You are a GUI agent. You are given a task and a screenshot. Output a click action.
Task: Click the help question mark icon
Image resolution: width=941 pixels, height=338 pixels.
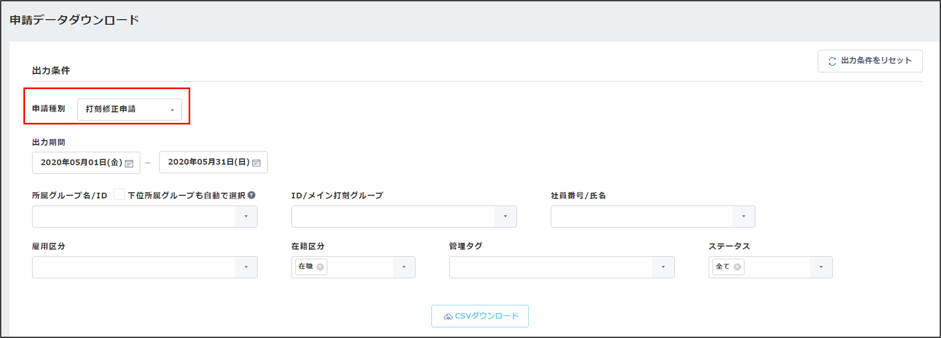point(251,195)
